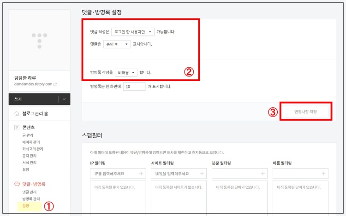This screenshot has width=346, height=216.
Task: Click the 콘텐츠 document icon
Action: [17, 128]
